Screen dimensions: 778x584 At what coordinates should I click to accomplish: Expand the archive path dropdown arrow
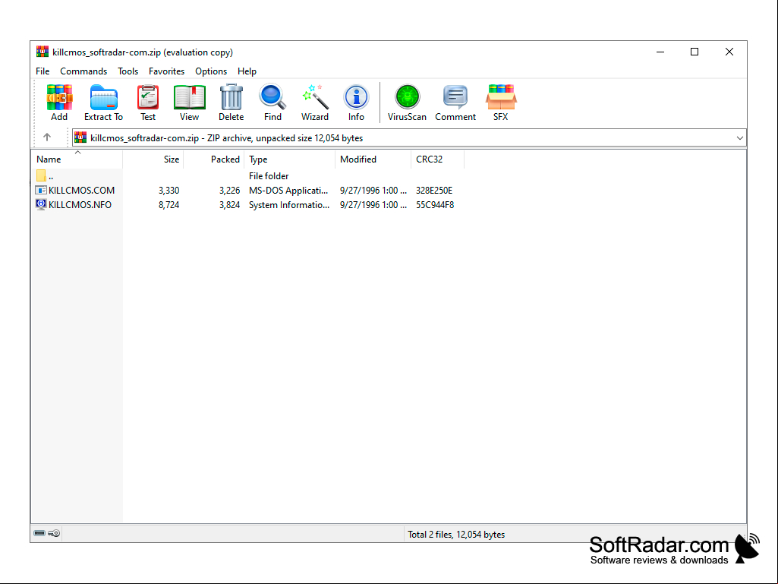pyautogui.click(x=740, y=138)
